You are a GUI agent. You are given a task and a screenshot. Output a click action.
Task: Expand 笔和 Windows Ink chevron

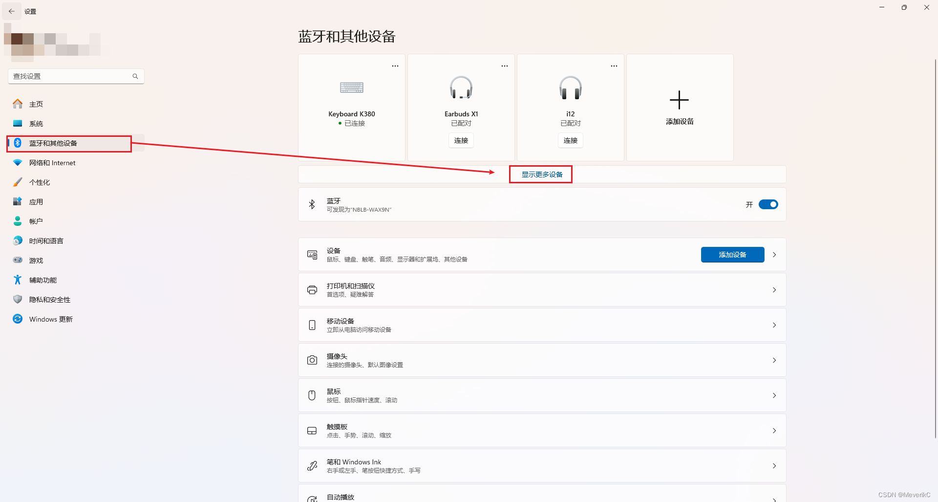point(774,466)
